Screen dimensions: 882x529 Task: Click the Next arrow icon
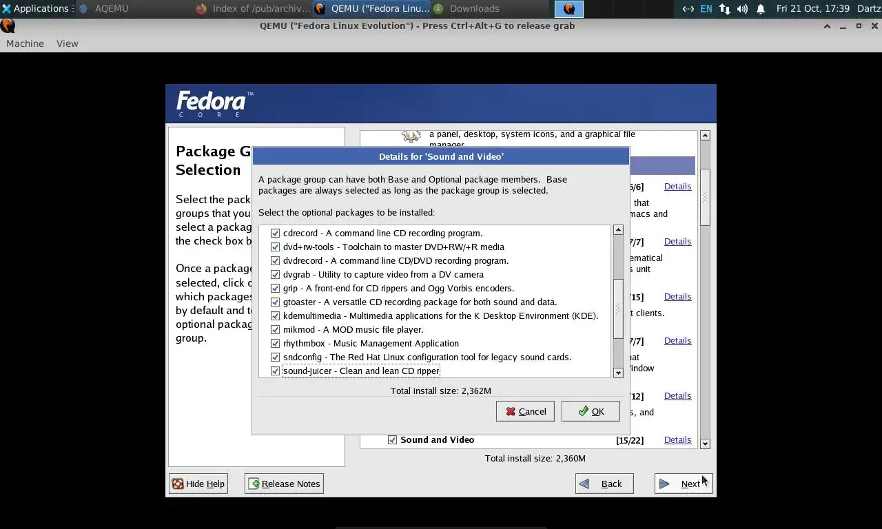664,484
